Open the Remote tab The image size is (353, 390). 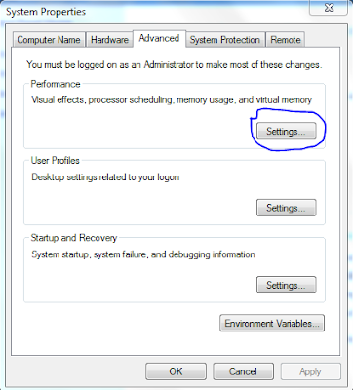286,40
